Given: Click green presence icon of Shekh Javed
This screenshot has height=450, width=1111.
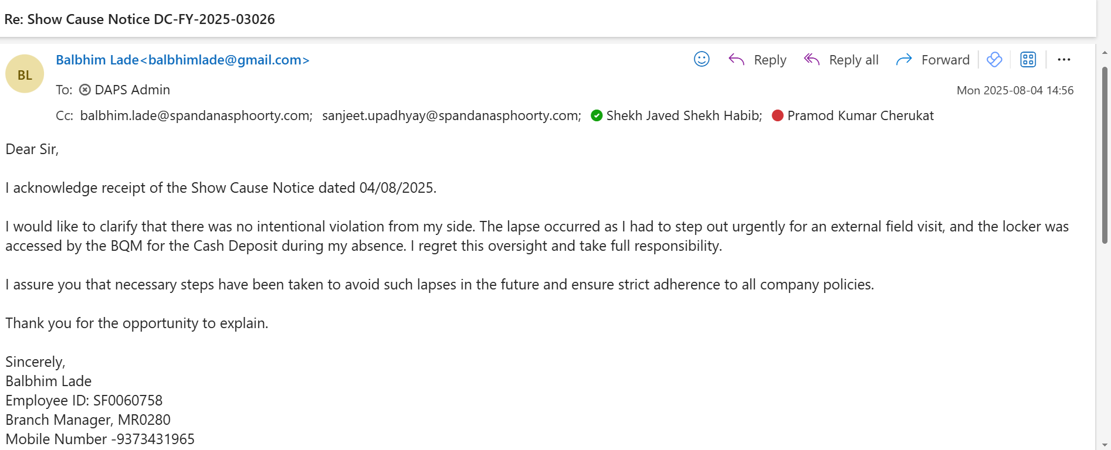Looking at the screenshot, I should tap(597, 115).
